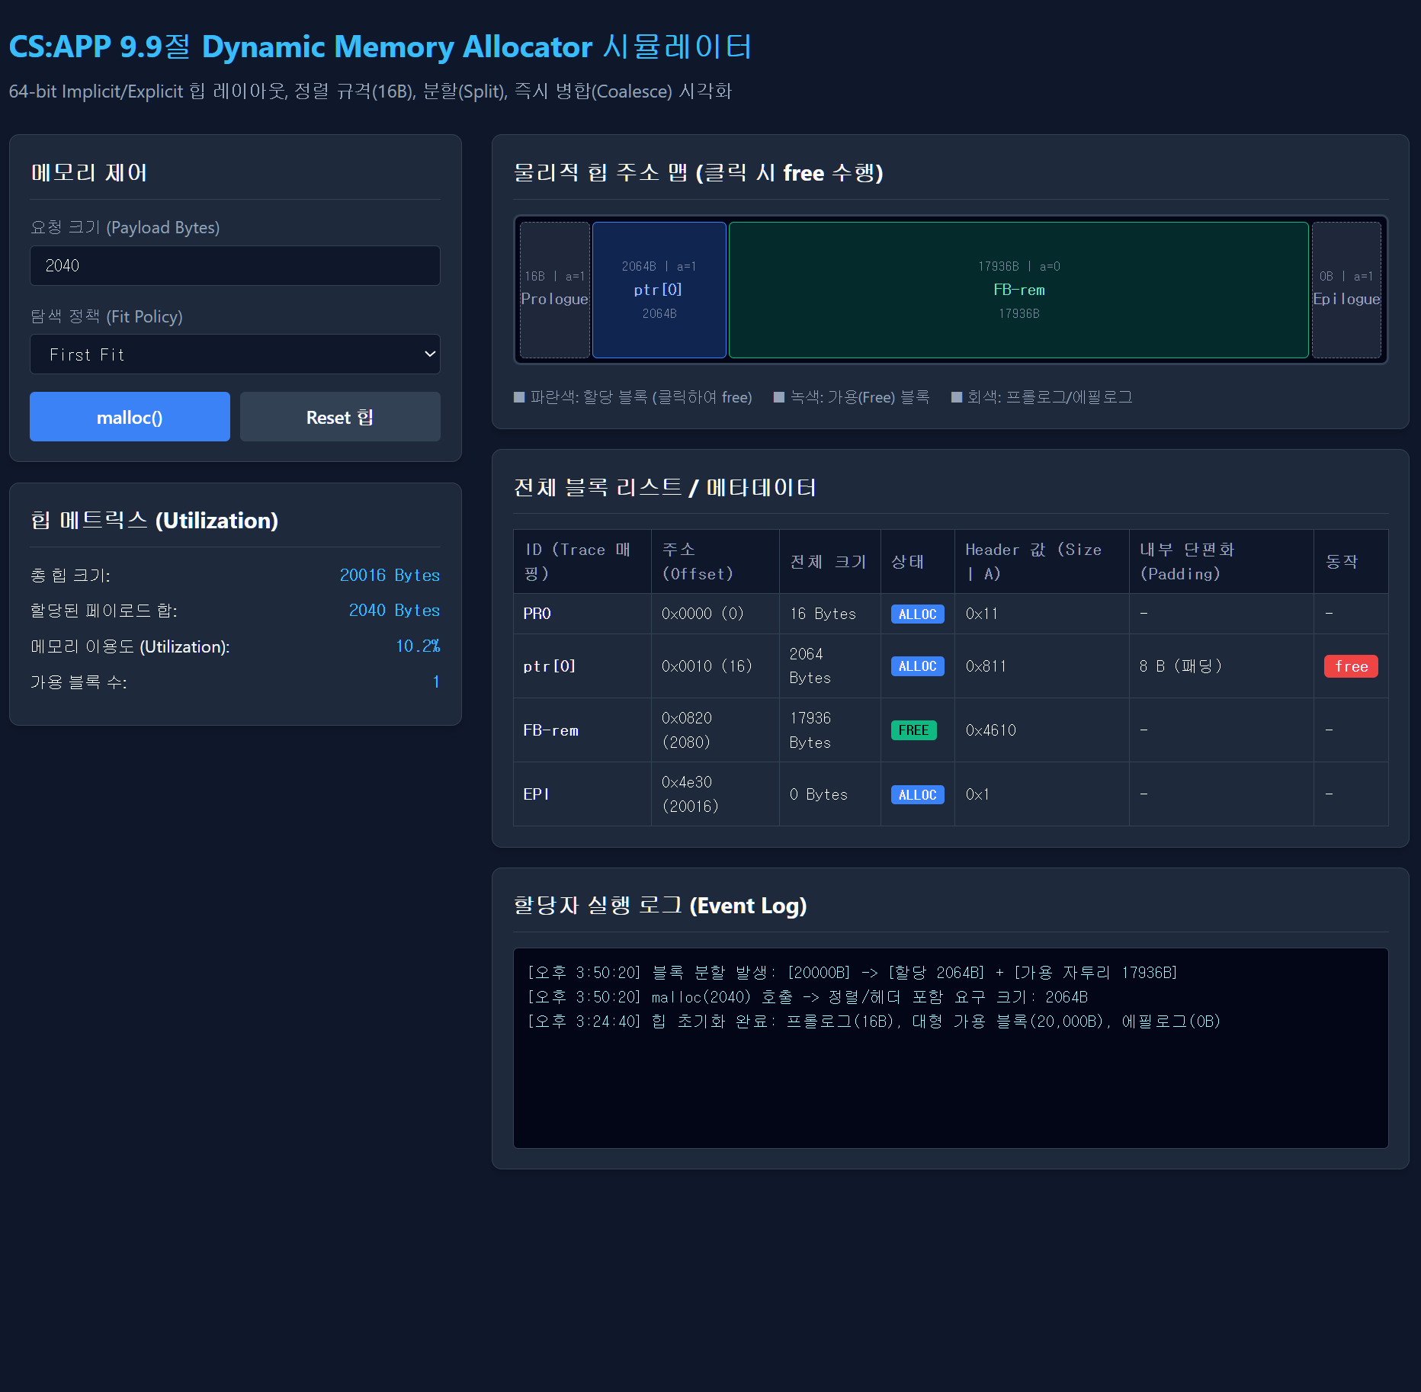
Task: Click the 파란색 할당 블록 legend entry
Action: 633,397
